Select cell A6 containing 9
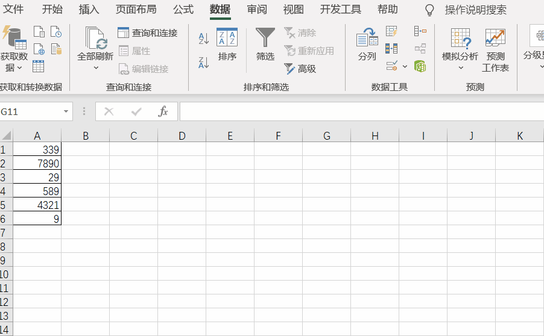The height and width of the screenshot is (336, 544). click(37, 219)
